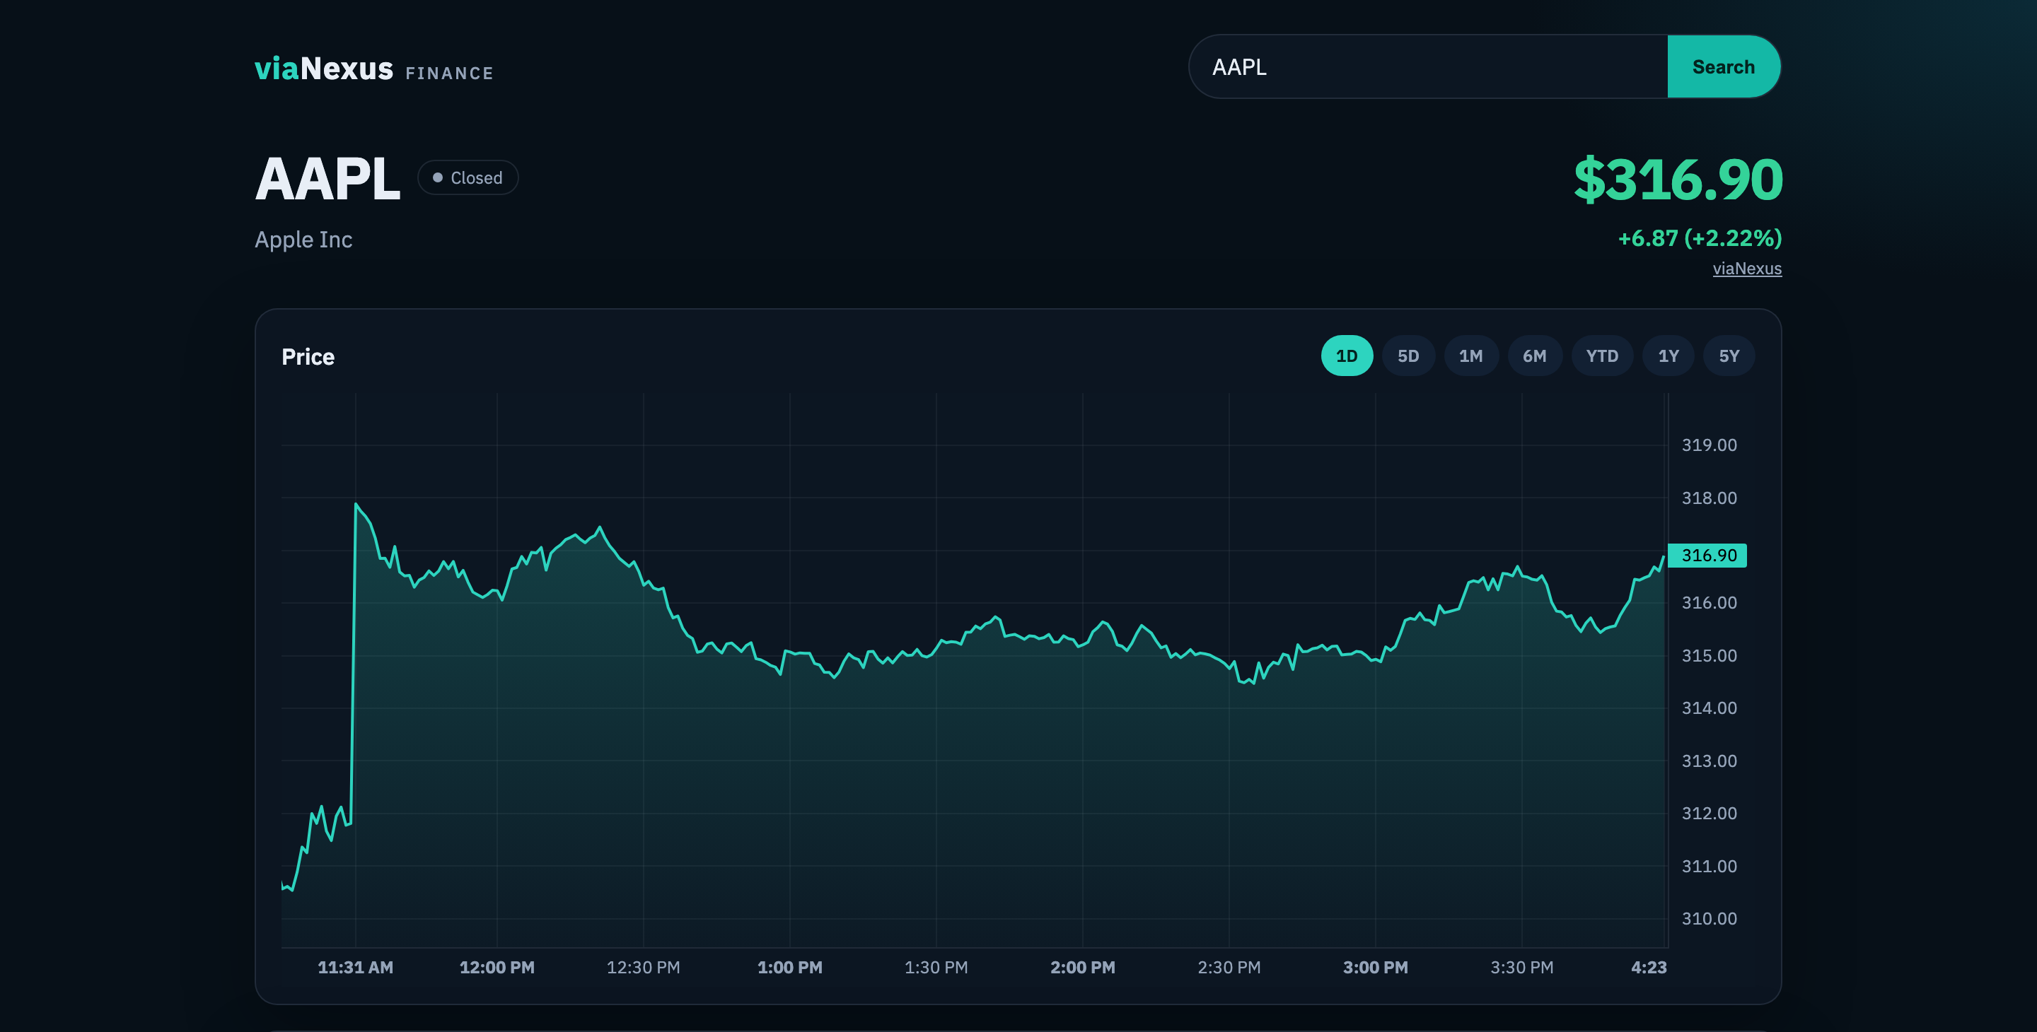Show the 5Y price history
Screen dimensions: 2037x1032
pyautogui.click(x=1729, y=356)
